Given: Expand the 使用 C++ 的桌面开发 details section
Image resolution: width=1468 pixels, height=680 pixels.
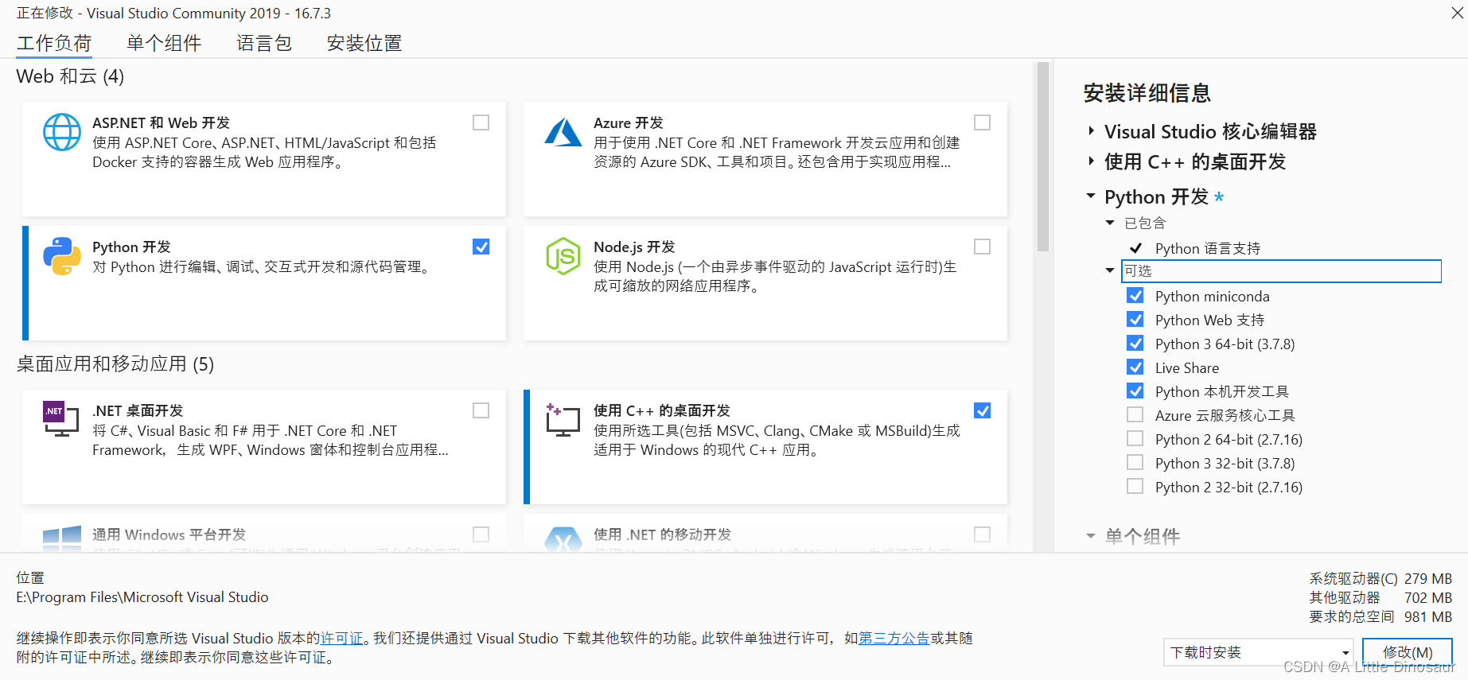Looking at the screenshot, I should 1092,161.
